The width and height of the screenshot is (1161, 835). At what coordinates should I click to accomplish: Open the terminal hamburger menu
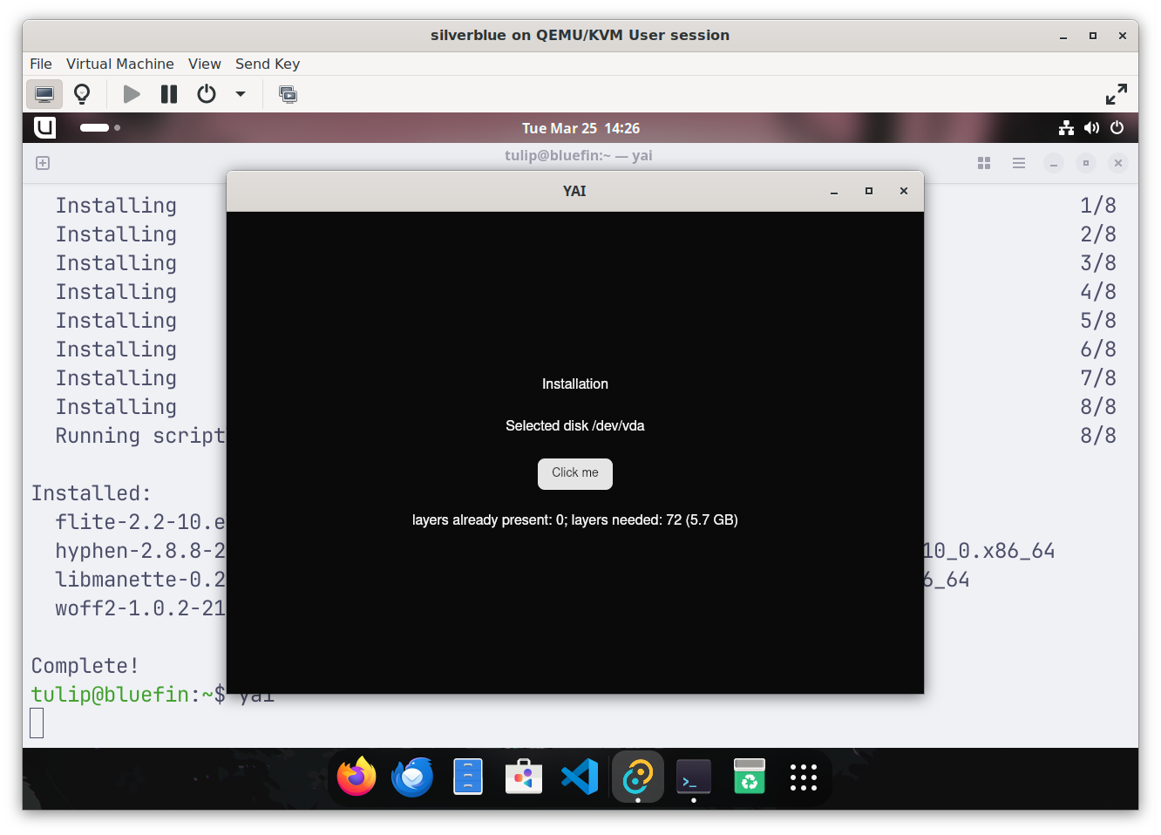coord(1019,163)
